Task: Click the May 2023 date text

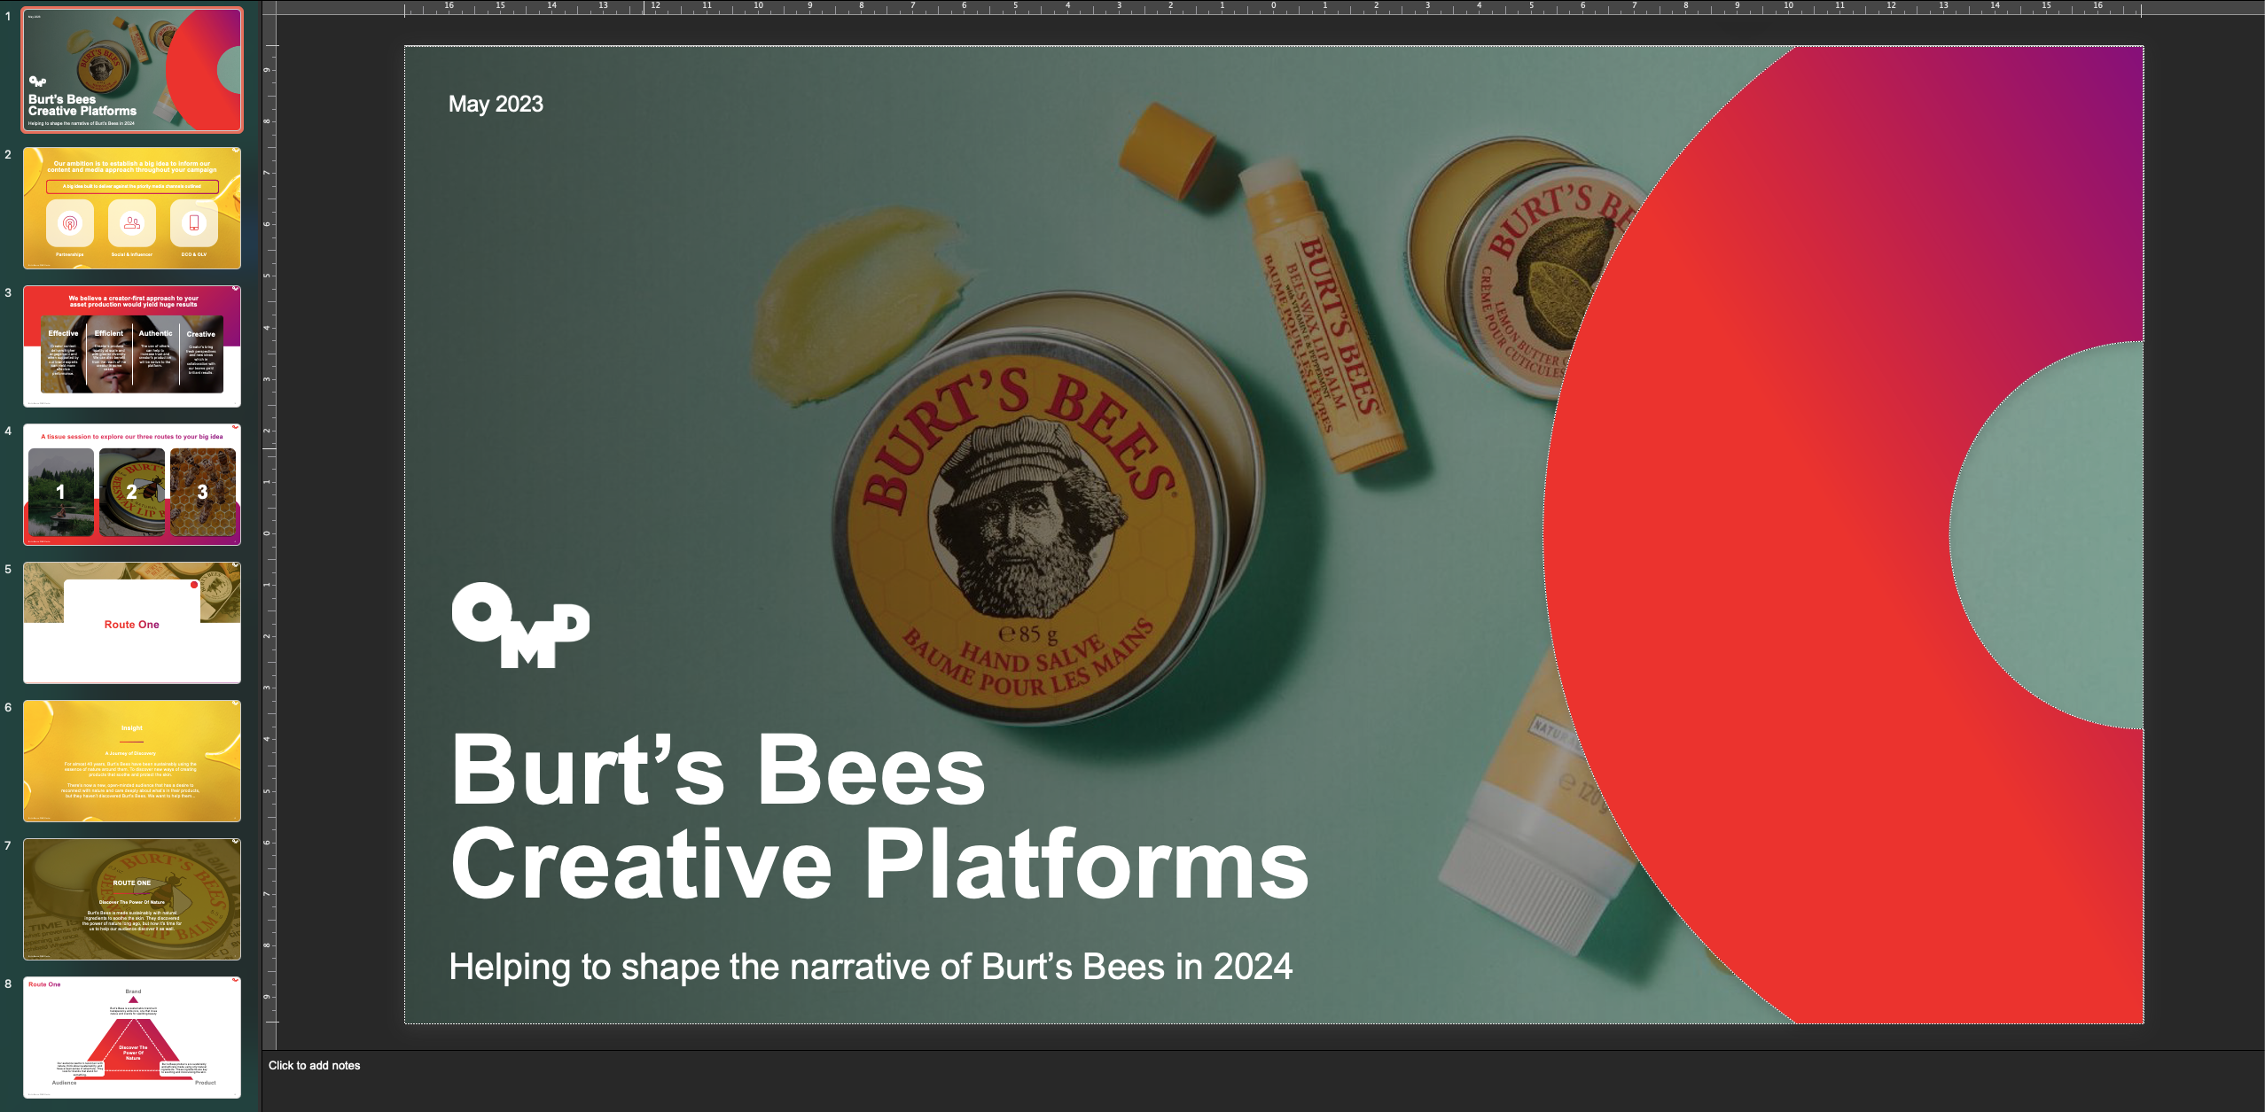Action: coord(496,105)
